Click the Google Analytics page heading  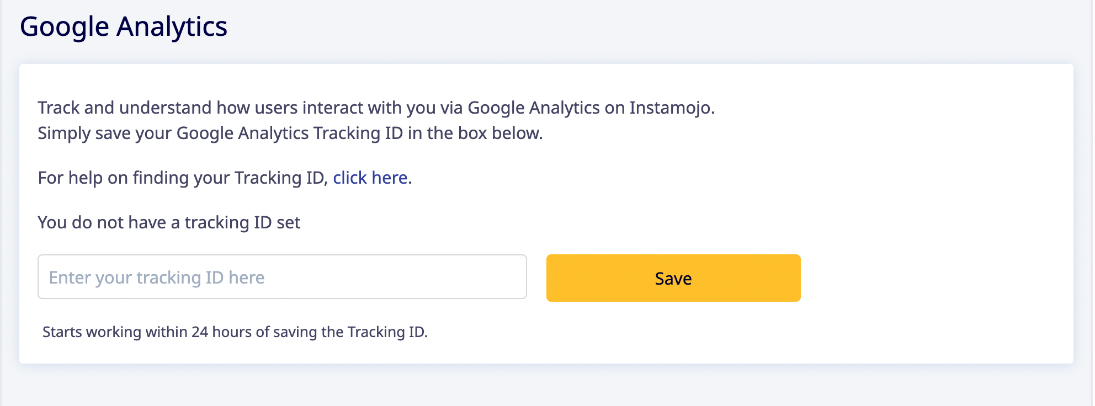tap(124, 26)
